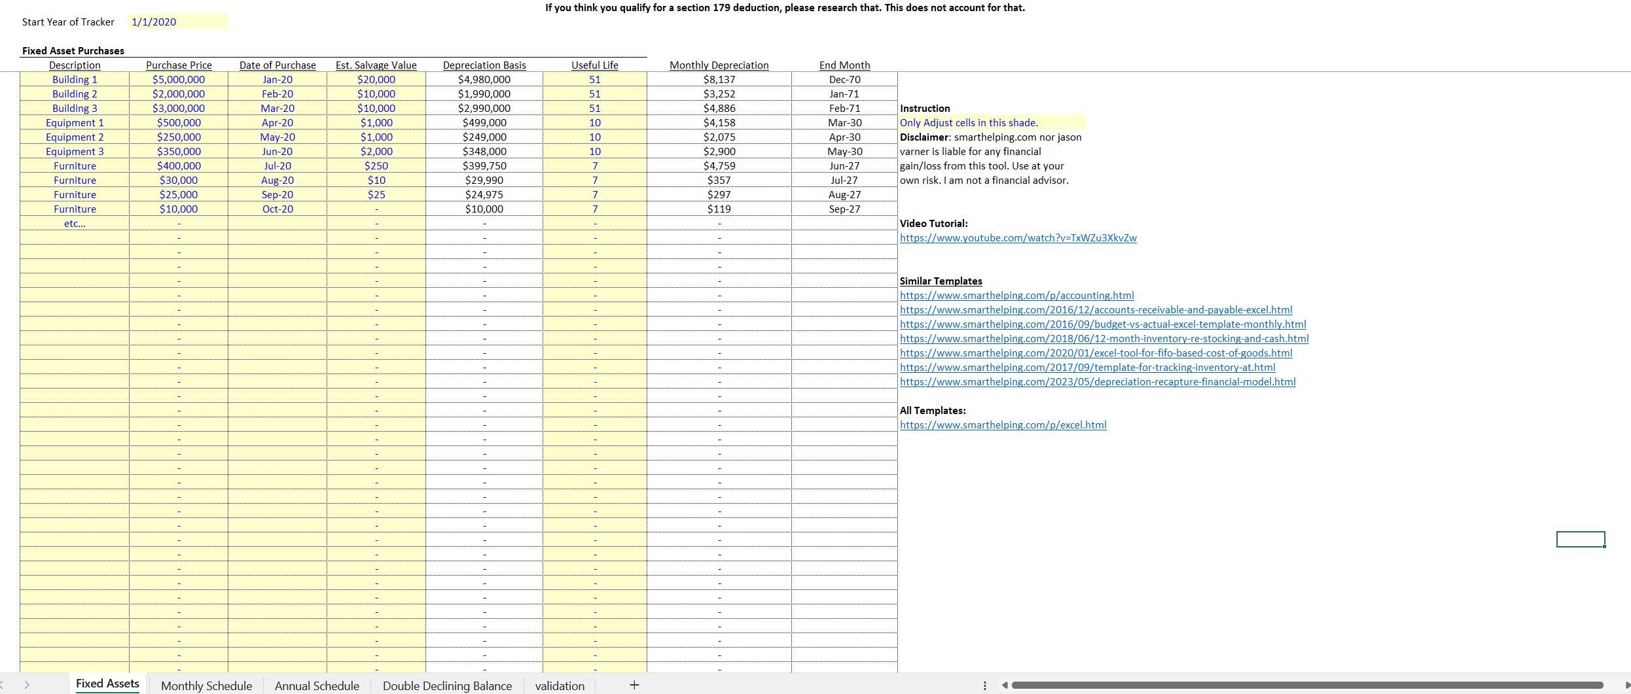
Task: Click 'Only Adjust cells in this shade' cell
Action: [x=992, y=123]
